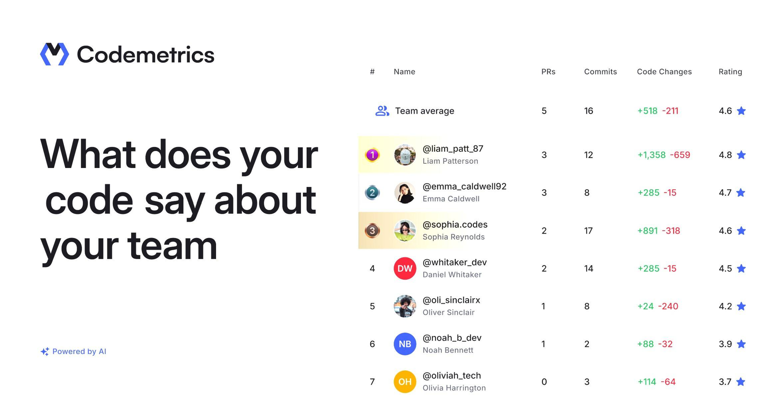The height and width of the screenshot is (406, 767).
Task: Click the Team average people icon
Action: click(382, 111)
